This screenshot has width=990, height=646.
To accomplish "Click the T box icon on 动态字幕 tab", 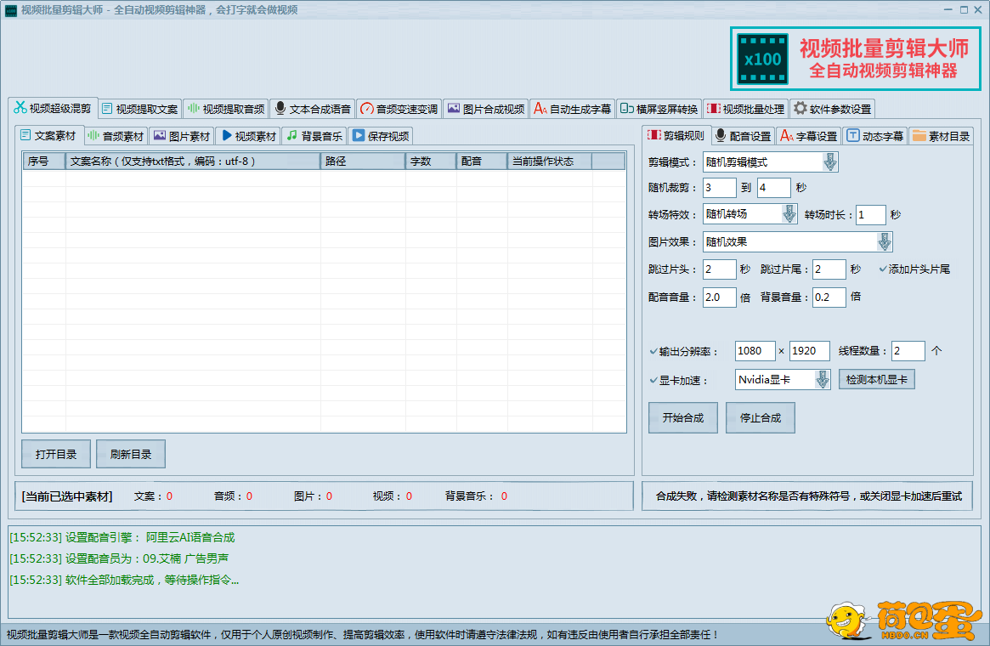I will (853, 135).
